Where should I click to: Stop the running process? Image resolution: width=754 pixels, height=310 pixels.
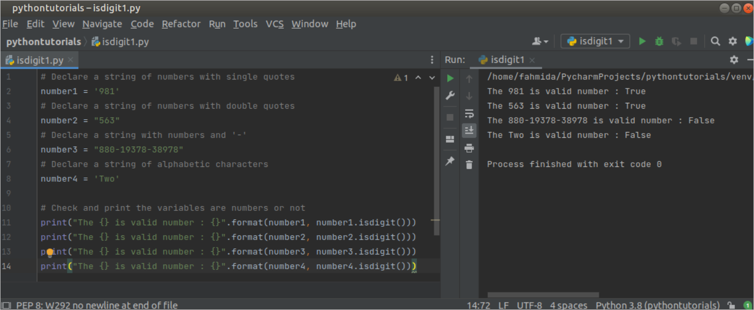tap(449, 117)
